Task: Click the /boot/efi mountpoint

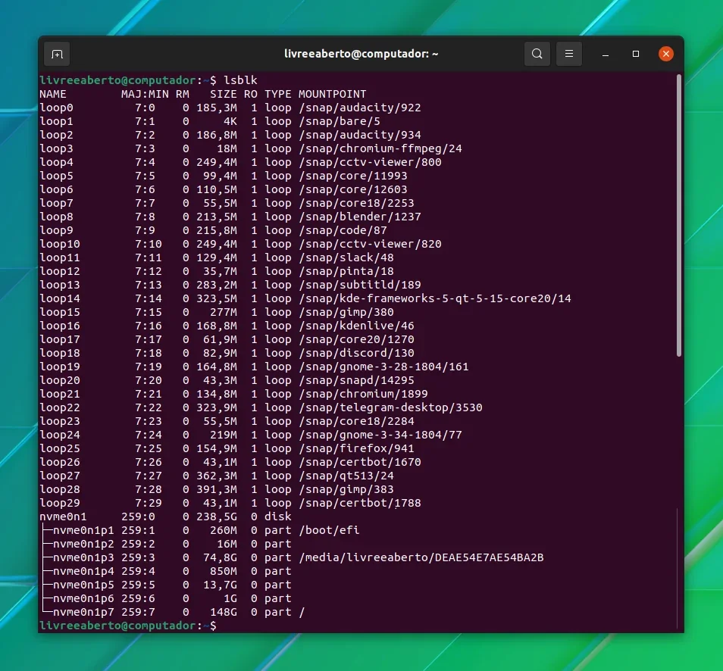Action: [329, 530]
